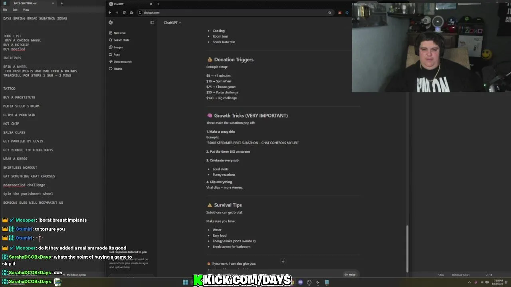Image resolution: width=511 pixels, height=287 pixels.
Task: Click the zoom level in editor status bar
Action: point(441,275)
